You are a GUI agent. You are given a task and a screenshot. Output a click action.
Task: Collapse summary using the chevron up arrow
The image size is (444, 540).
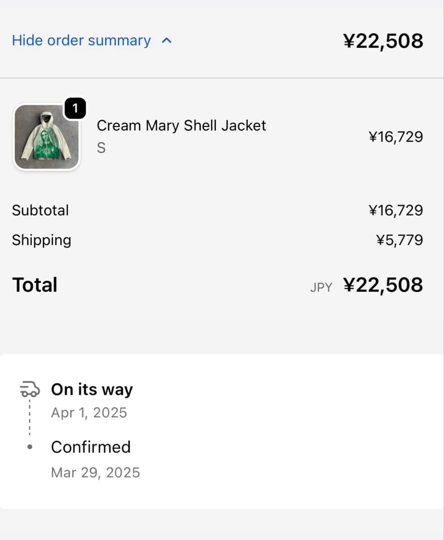pyautogui.click(x=167, y=40)
